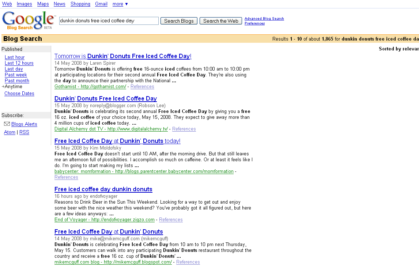Open References for the Digital Alchemy result

(184, 129)
